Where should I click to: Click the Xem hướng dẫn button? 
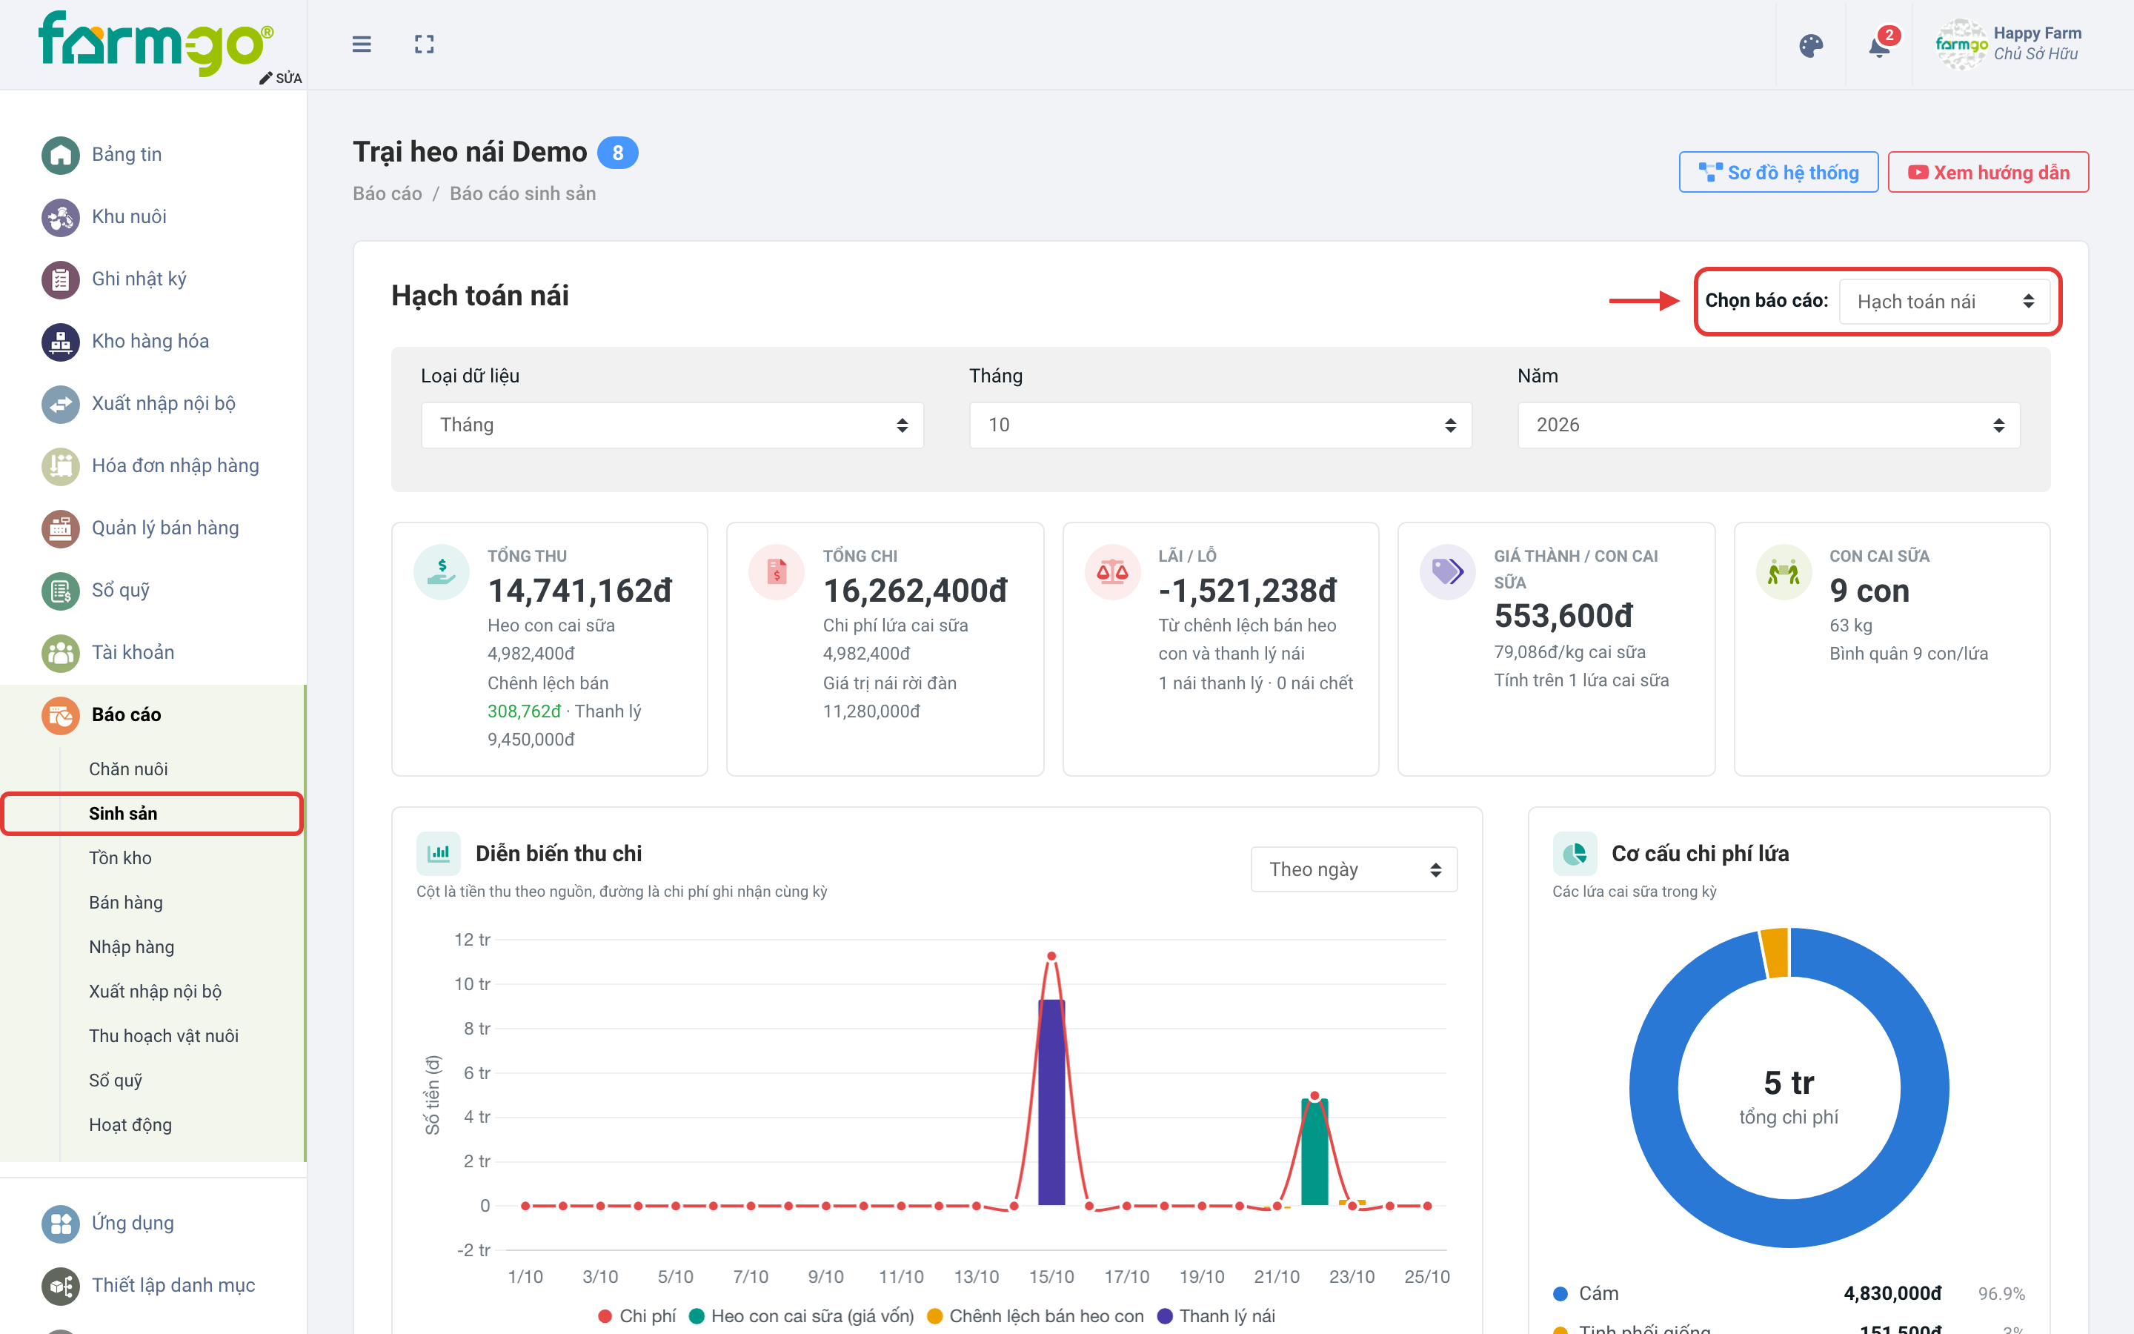tap(1987, 172)
